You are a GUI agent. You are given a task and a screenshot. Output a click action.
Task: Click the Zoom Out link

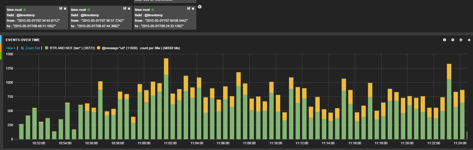click(x=30, y=48)
